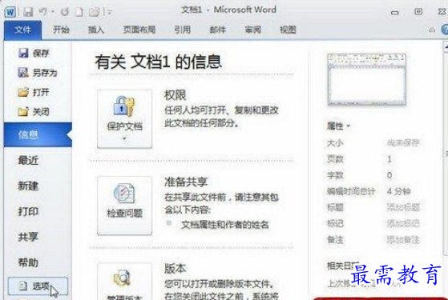Select the 信息 (Info) sidebar item

coord(38,134)
